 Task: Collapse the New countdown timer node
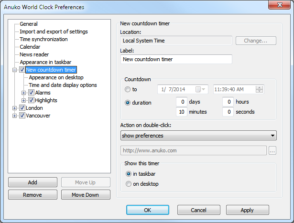click(x=15, y=70)
